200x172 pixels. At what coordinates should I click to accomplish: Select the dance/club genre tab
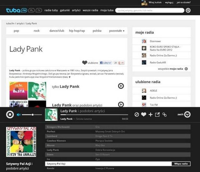(x=57, y=31)
